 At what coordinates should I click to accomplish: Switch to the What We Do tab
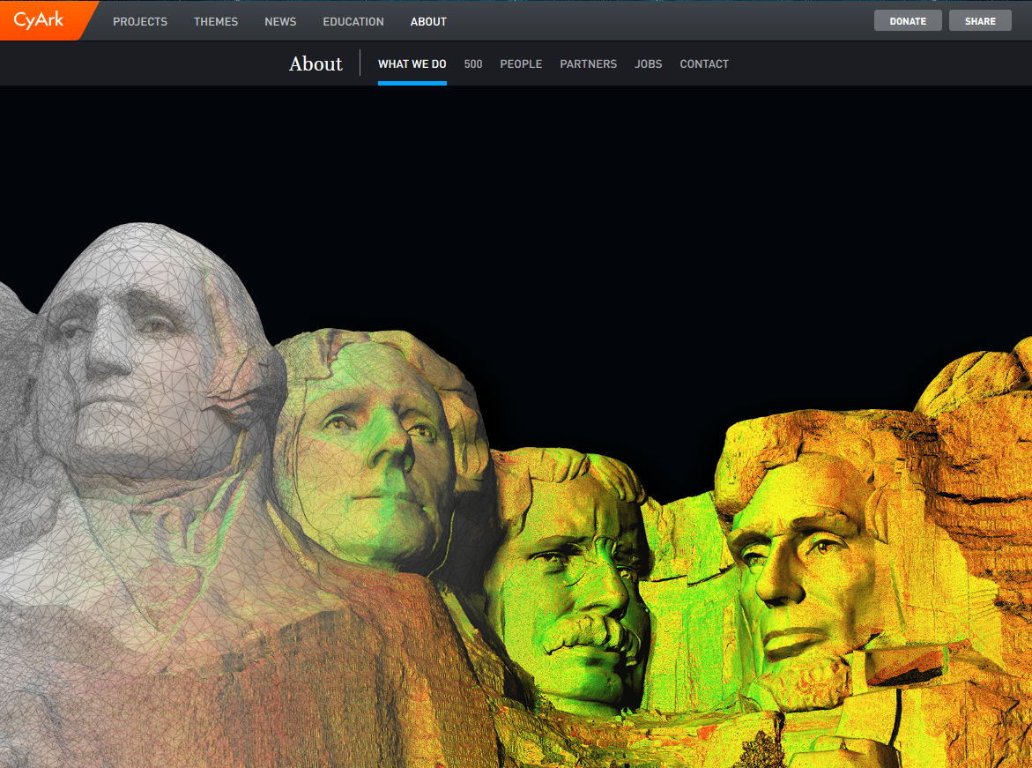412,63
